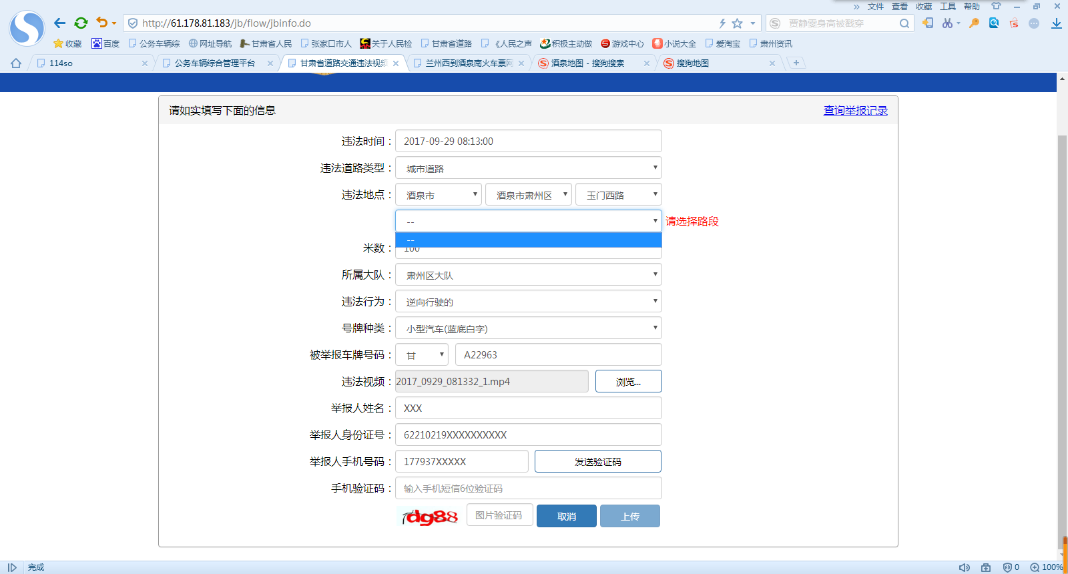Image resolution: width=1068 pixels, height=574 pixels.
Task: Open the 小说大全 bookmark
Action: [x=674, y=43]
